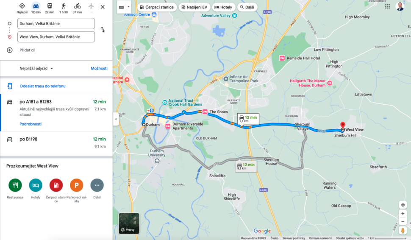The image size is (411, 240).
Task: Swap start and destination with reverse arrows
Action: [x=103, y=30]
